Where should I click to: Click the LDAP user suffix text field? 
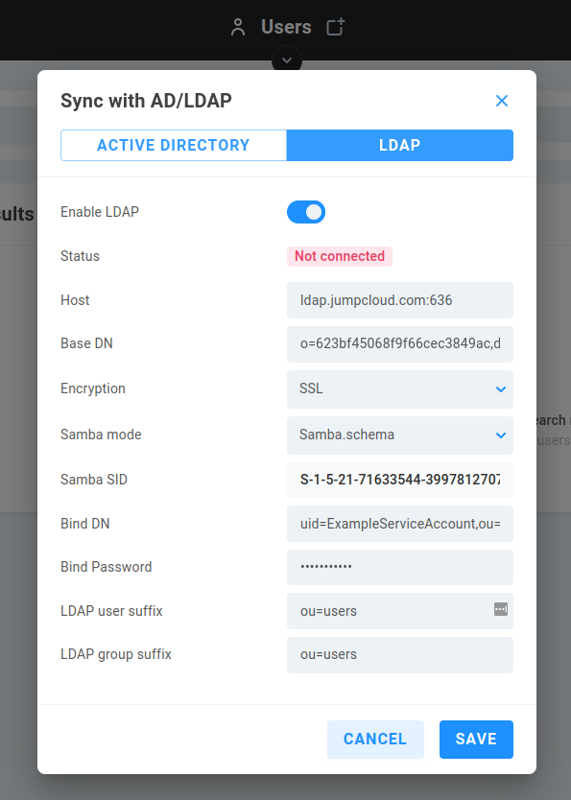pos(400,611)
